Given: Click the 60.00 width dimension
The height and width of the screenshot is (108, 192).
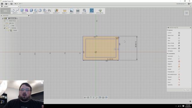Looking at the screenshot, I should click(x=110, y=59).
